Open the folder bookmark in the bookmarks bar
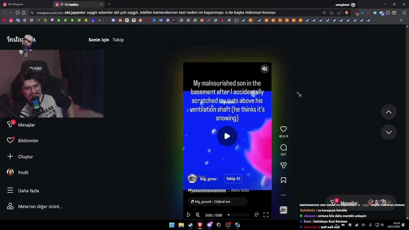The height and width of the screenshot is (230, 409). [236, 20]
